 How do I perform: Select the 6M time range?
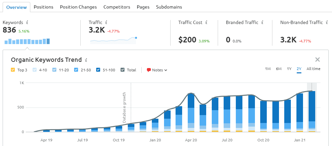pos(279,69)
